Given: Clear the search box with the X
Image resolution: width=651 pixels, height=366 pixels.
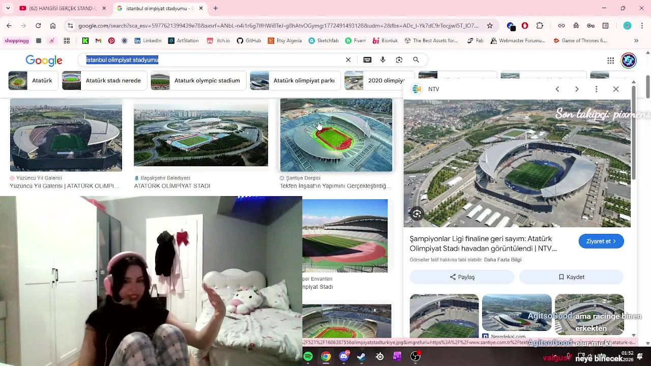Looking at the screenshot, I should coord(348,60).
